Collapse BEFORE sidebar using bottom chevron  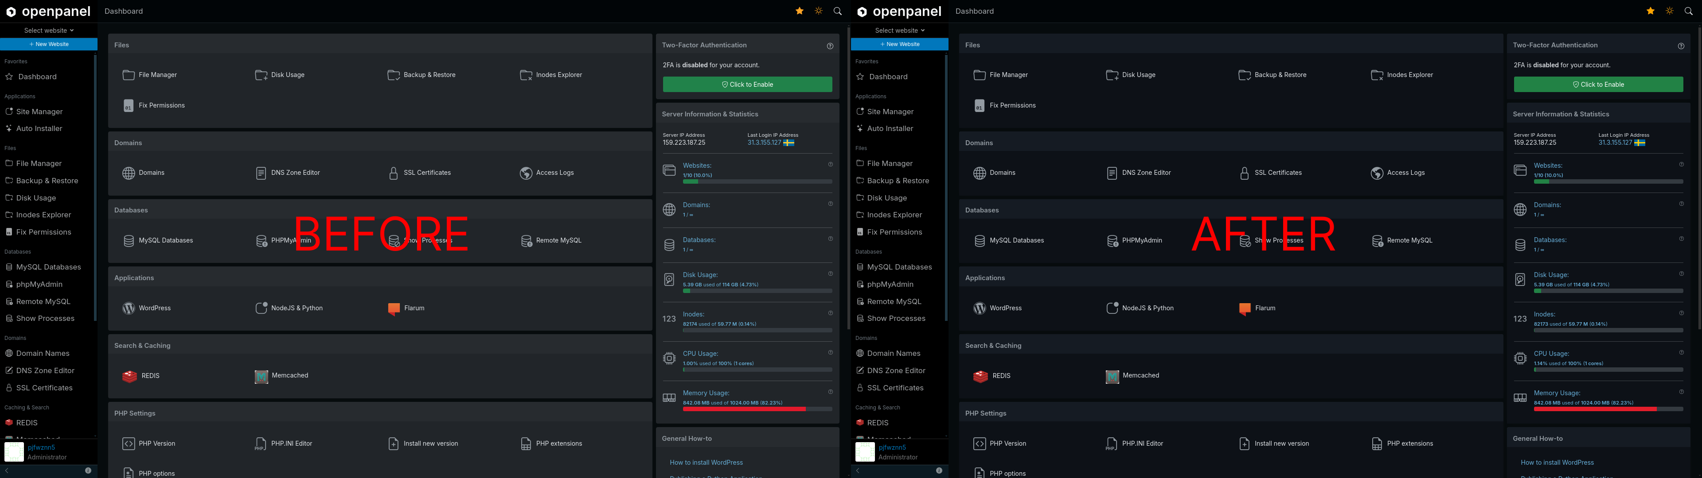[x=7, y=471]
